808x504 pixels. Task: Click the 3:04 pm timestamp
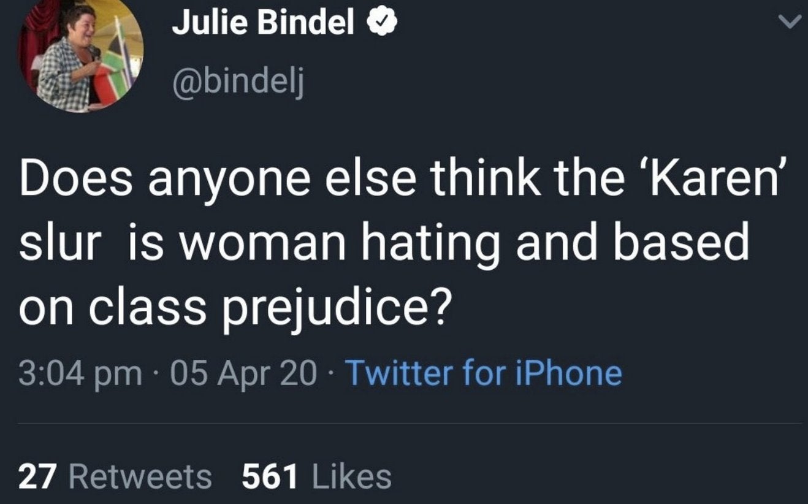(x=79, y=373)
